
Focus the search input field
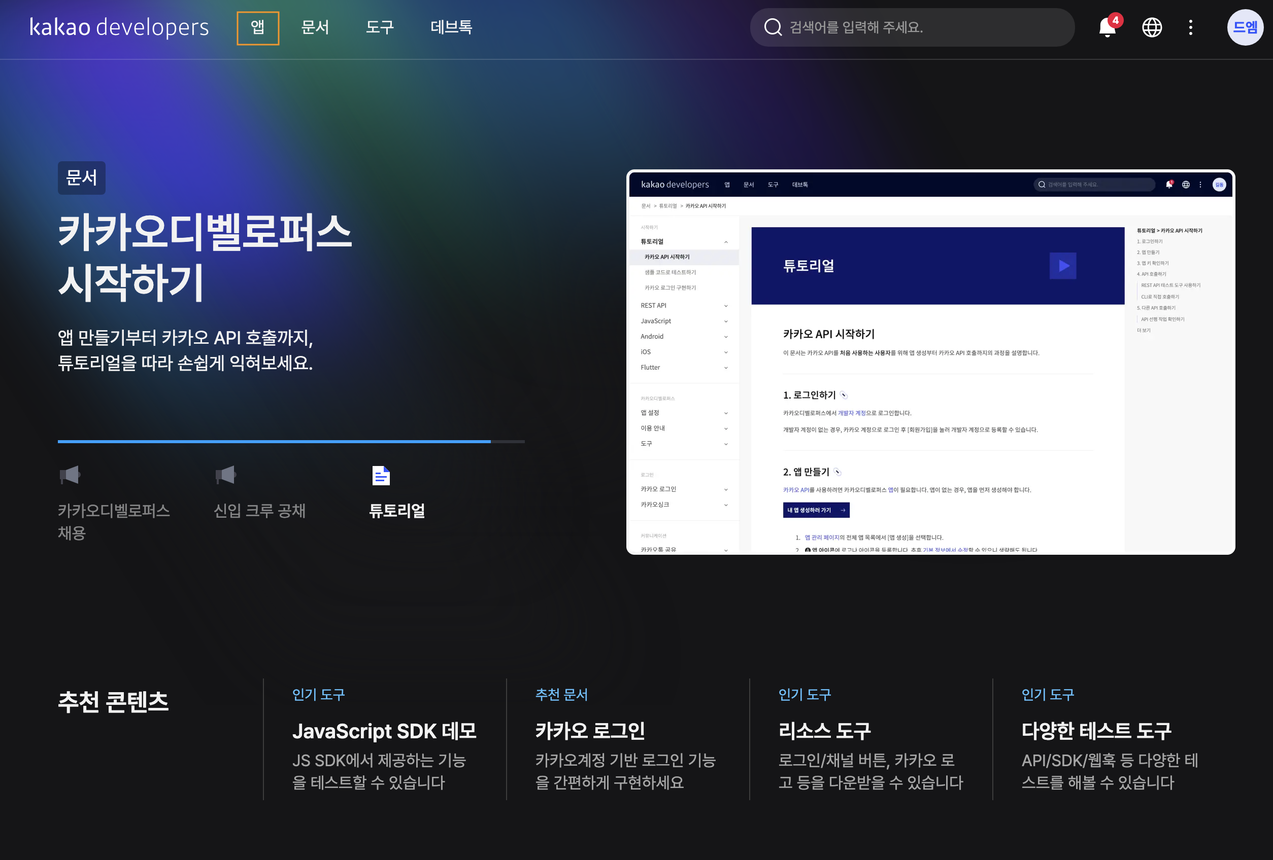(x=920, y=27)
